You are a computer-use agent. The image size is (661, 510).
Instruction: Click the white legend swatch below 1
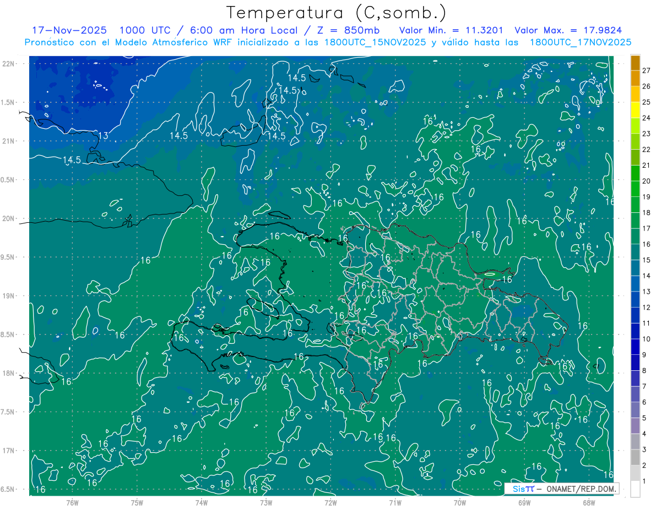[x=635, y=489]
